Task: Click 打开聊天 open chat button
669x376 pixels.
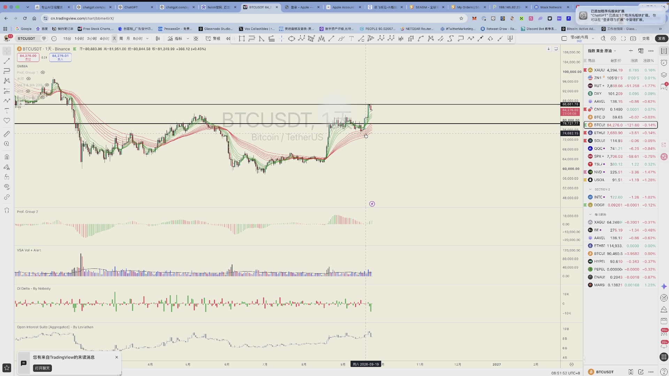Action: pos(43,368)
